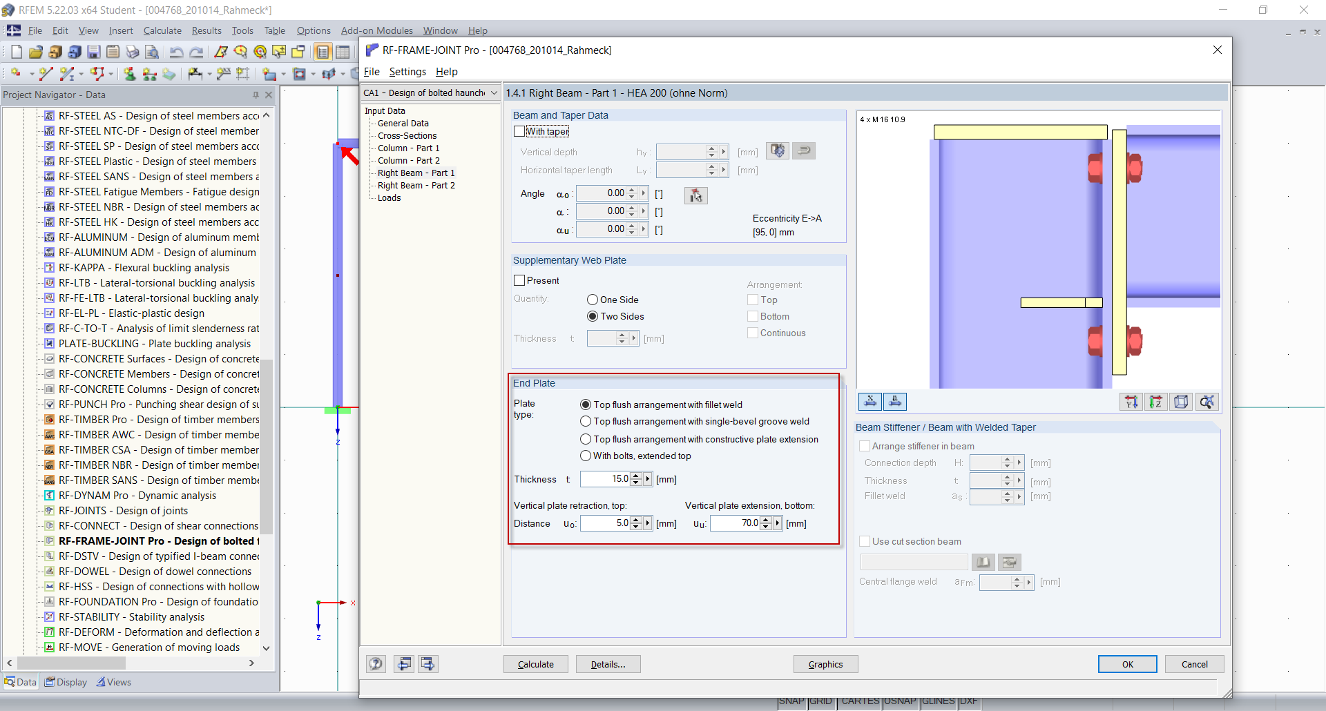This screenshot has width=1326, height=711.
Task: Open the αo angle value list arrow
Action: (x=644, y=193)
